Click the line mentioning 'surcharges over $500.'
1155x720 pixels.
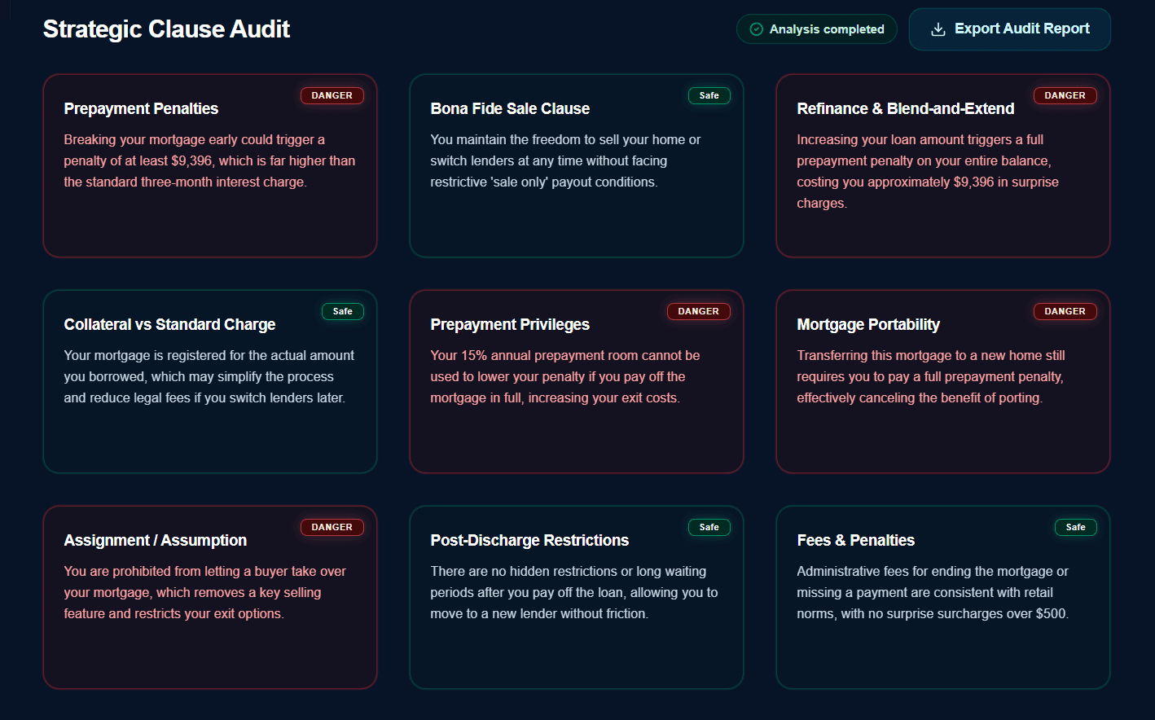coord(933,613)
